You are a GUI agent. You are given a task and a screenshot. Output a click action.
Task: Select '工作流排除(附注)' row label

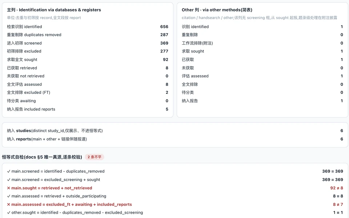tap(197, 43)
